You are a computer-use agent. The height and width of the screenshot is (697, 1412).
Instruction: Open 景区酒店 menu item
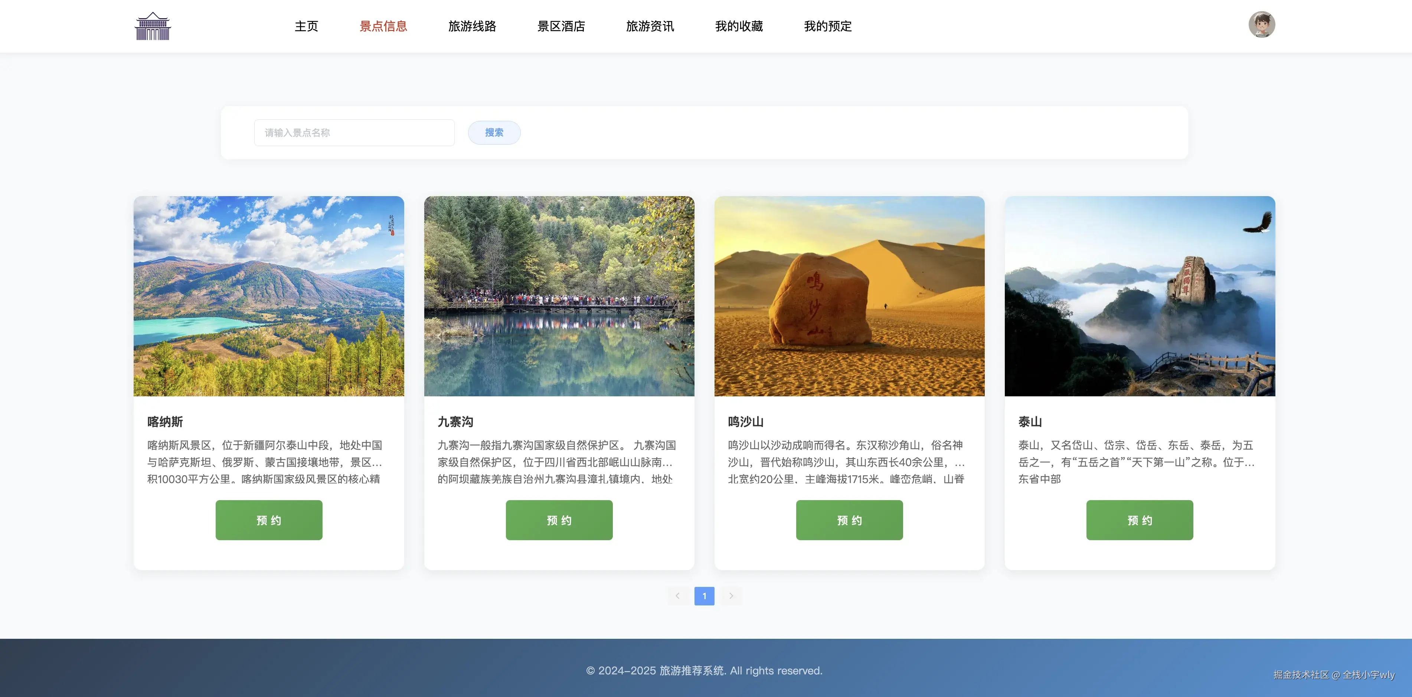point(561,26)
